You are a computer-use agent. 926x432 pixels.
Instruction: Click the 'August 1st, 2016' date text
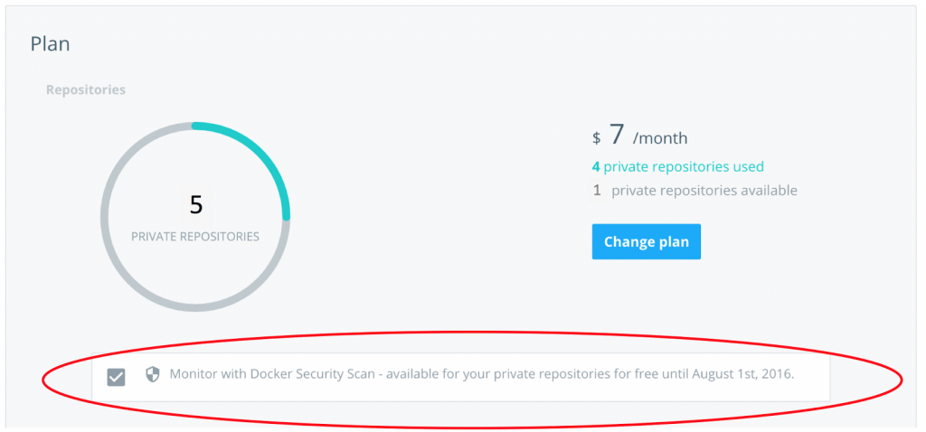(x=742, y=375)
